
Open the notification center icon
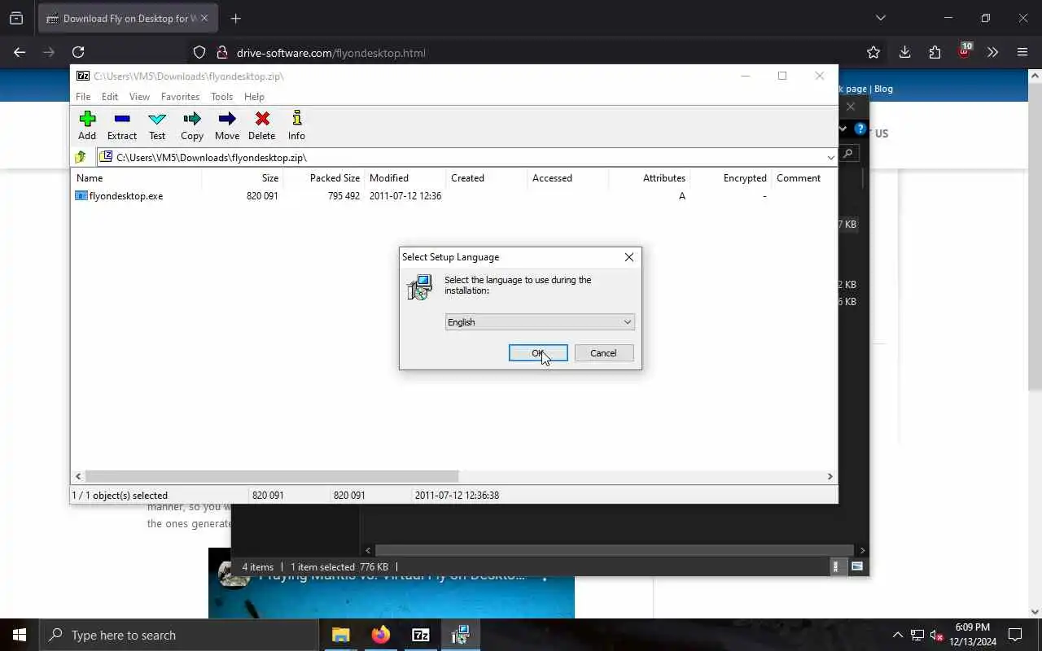(x=1015, y=635)
